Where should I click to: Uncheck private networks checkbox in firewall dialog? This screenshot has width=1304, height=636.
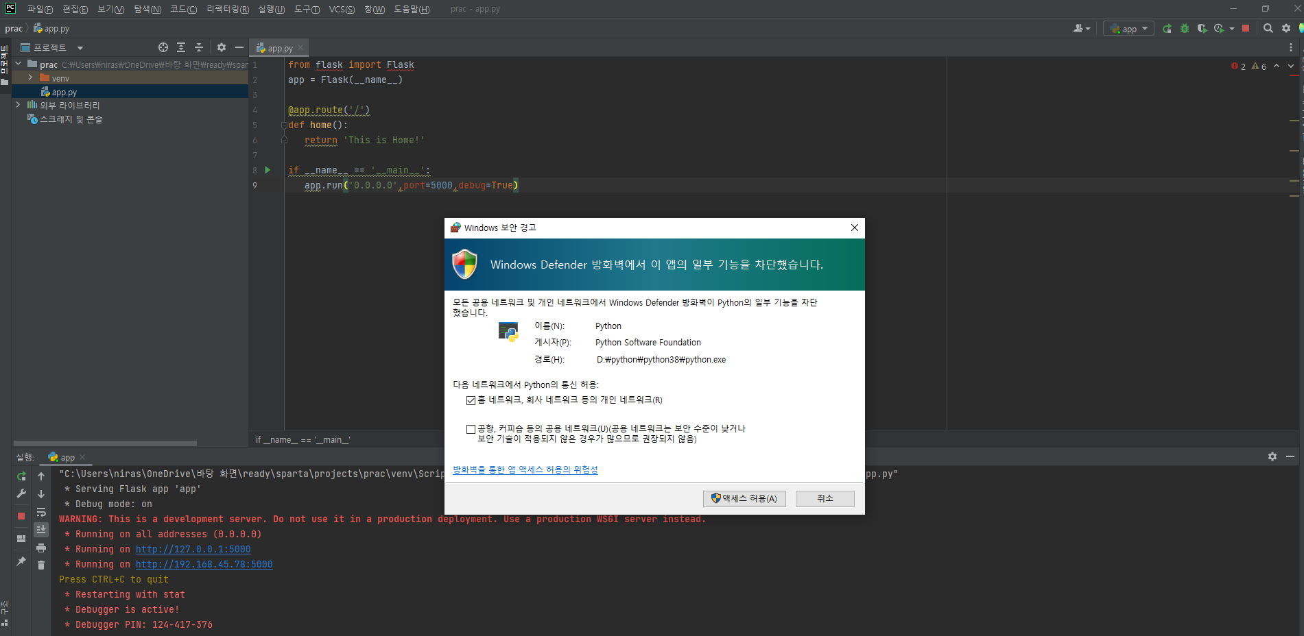click(x=471, y=400)
